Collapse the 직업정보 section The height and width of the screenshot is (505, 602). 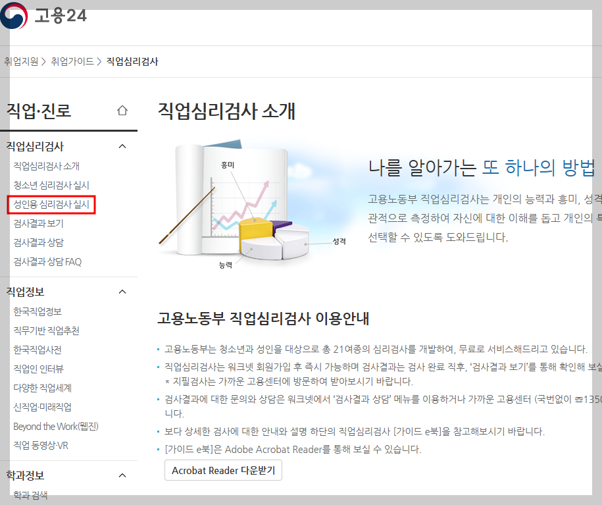click(x=122, y=292)
